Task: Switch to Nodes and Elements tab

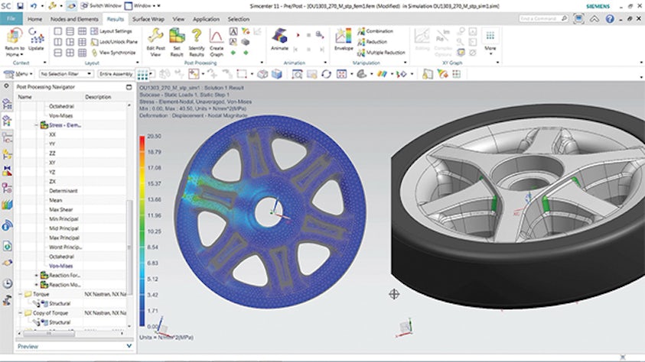Action: coord(74,19)
